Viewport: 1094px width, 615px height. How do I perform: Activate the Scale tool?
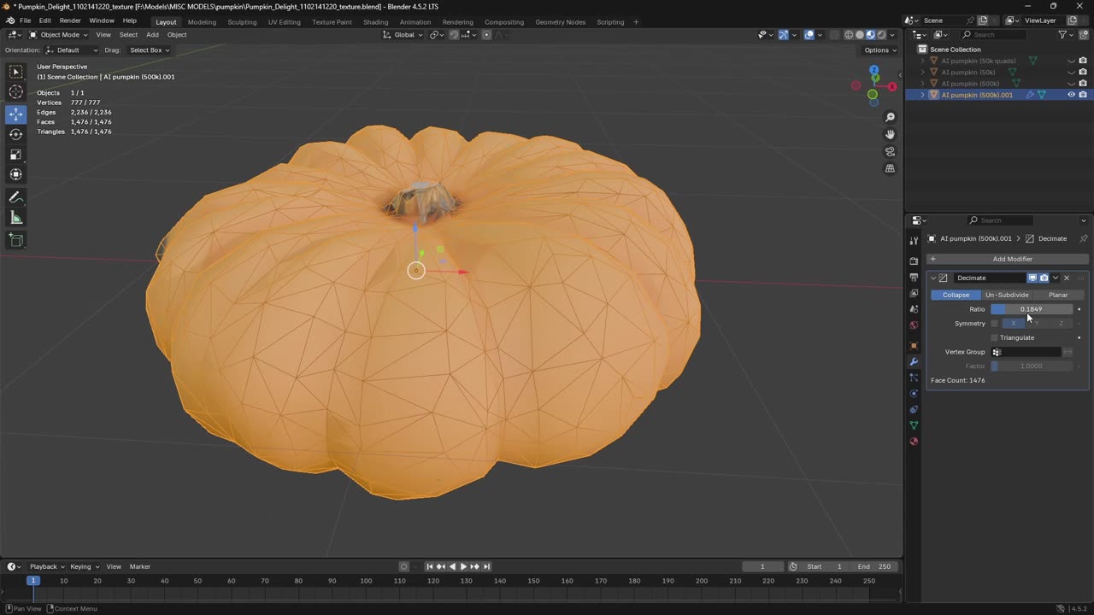coord(15,155)
